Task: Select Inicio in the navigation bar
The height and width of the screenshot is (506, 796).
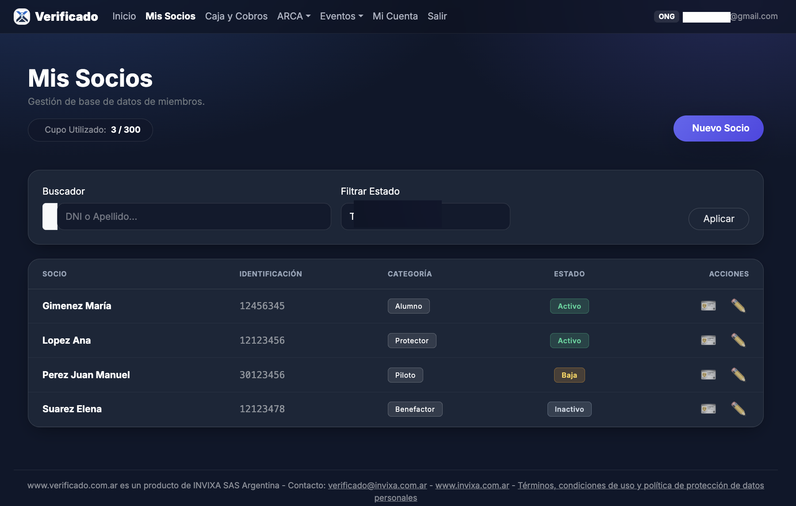Action: tap(124, 16)
